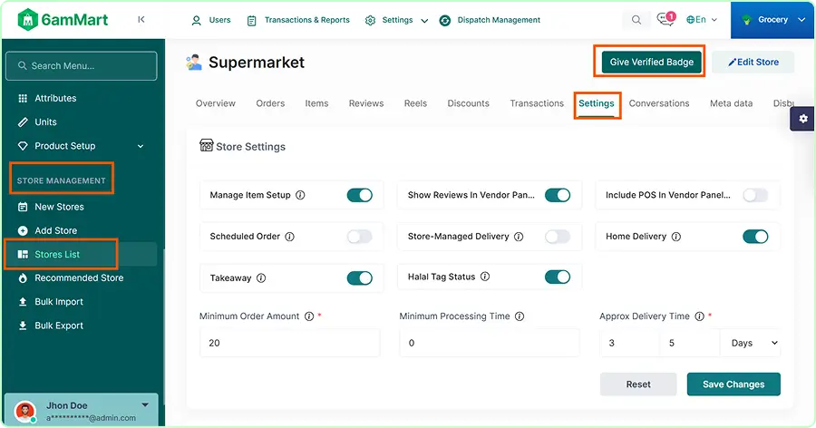Click the info icon beside Halal Tag Status
The height and width of the screenshot is (428, 816).
click(485, 277)
